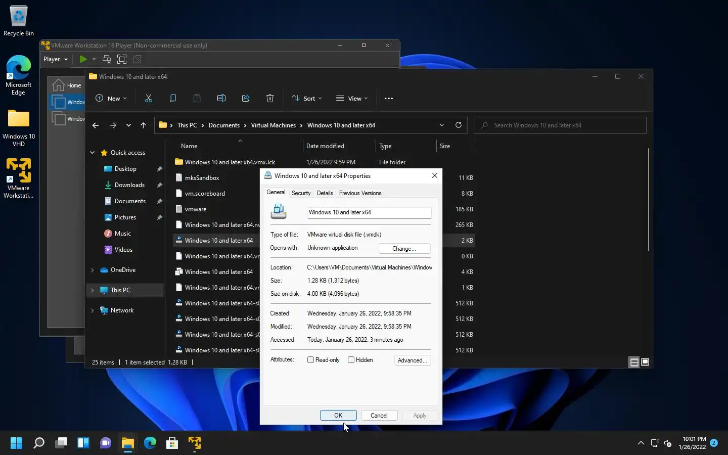Go up one folder level arrow

point(143,125)
